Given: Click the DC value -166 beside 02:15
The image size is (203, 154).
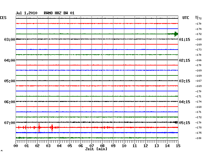Looking at the screenshot, I should click(x=198, y=60).
